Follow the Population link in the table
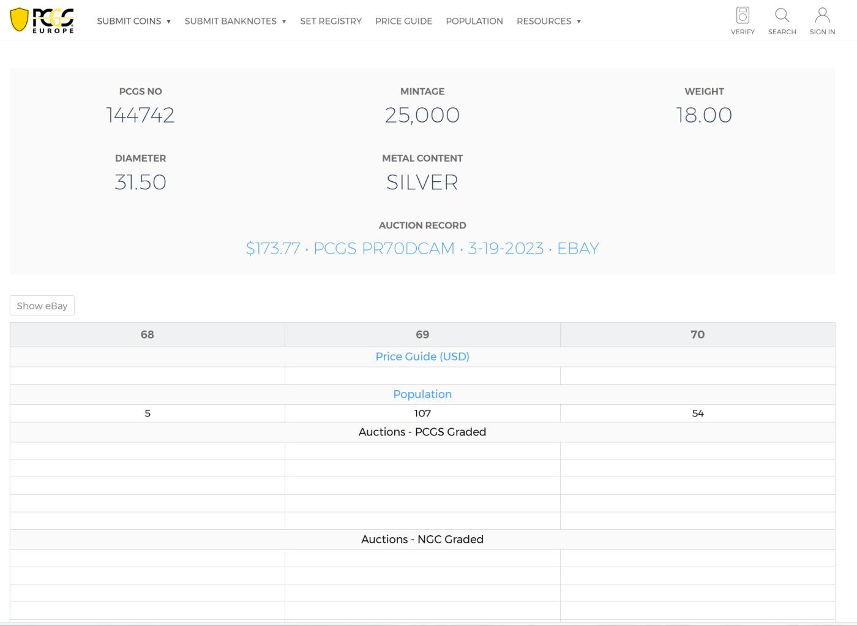Viewport: 857px width, 626px height. [x=422, y=394]
